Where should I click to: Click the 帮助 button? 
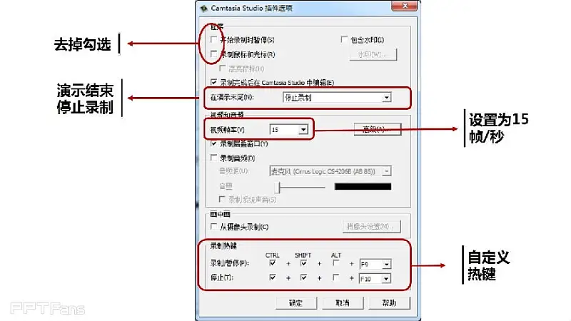pos(389,302)
